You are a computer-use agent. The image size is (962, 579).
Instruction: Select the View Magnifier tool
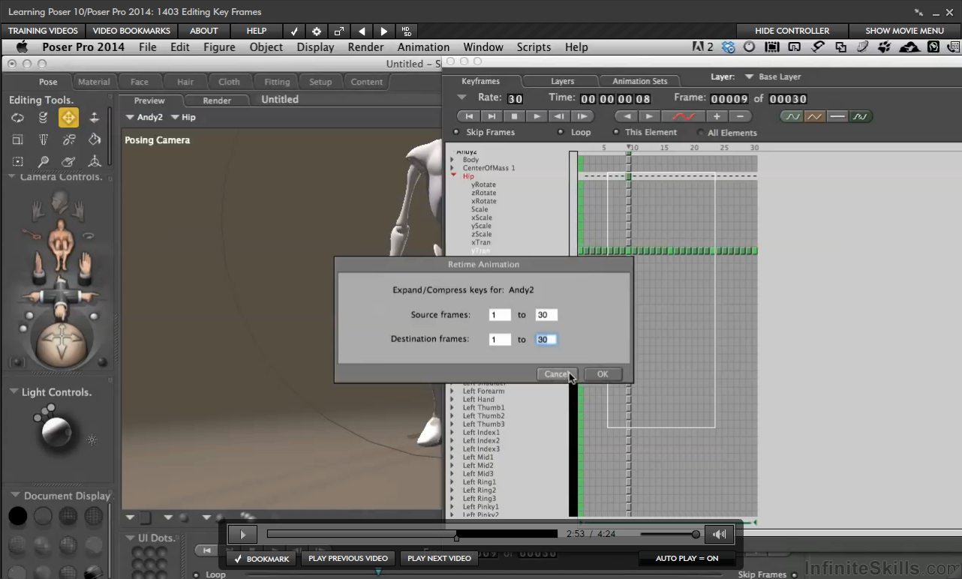(x=44, y=161)
